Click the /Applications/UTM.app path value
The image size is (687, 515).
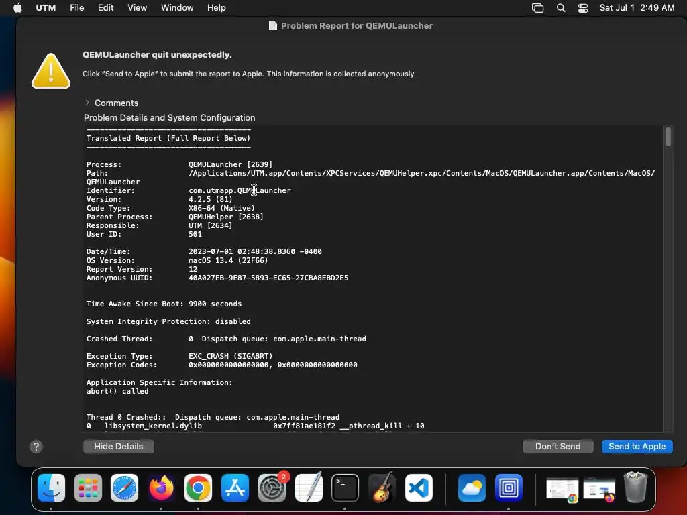coord(421,174)
